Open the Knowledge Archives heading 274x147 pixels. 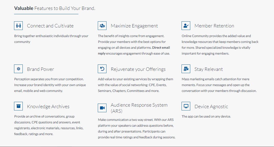[x=48, y=107]
